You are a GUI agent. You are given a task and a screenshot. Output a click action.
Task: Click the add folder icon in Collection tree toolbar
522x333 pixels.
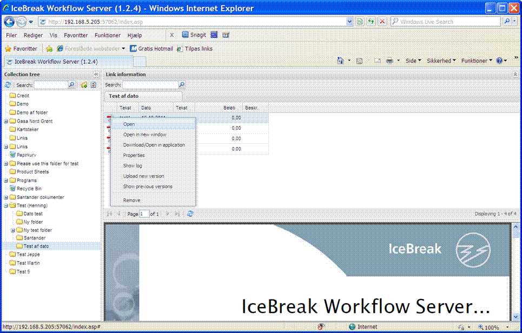click(84, 85)
